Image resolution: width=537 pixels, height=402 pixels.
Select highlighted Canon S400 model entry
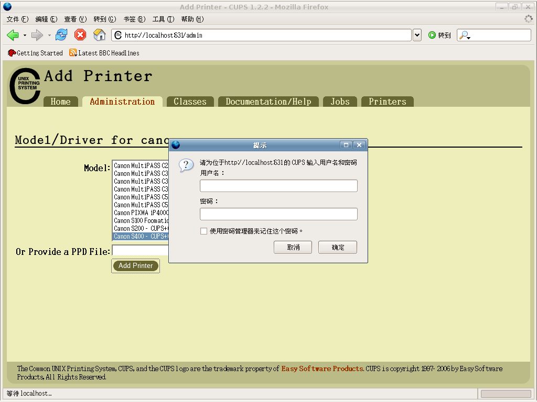[141, 236]
